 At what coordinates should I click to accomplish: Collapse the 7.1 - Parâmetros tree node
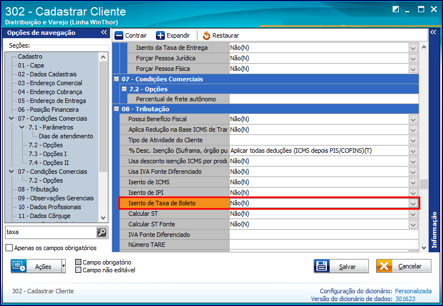(x=22, y=127)
